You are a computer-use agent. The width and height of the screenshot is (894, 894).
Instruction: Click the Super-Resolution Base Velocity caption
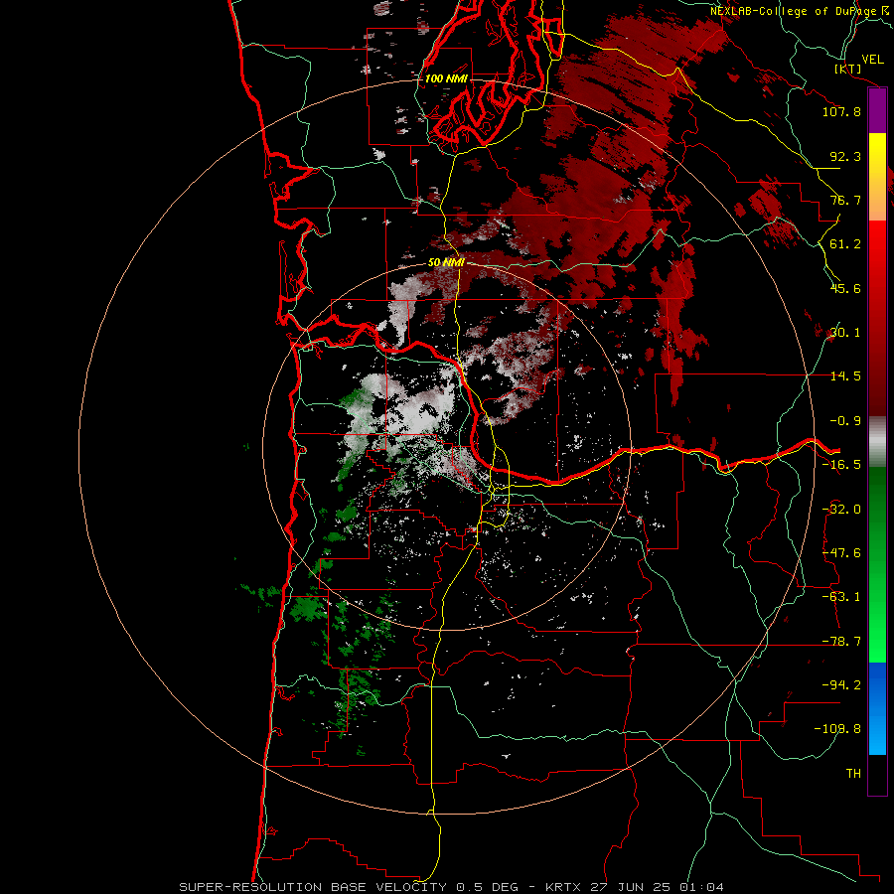click(x=452, y=887)
